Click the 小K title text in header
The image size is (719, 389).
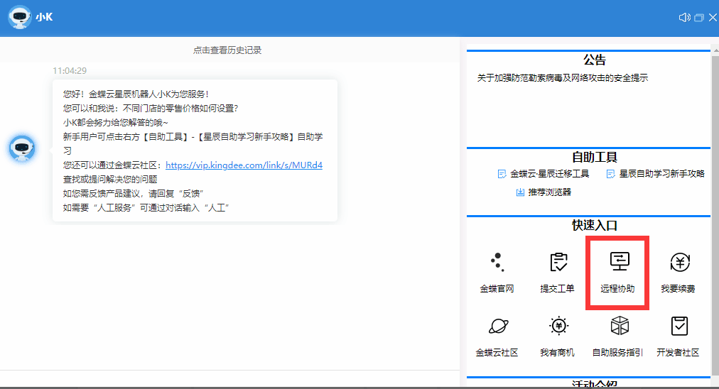(45, 18)
